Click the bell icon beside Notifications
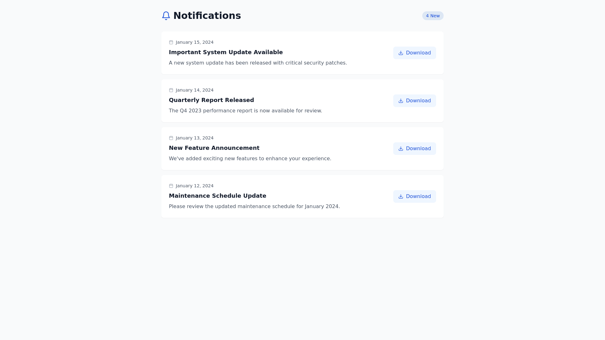Viewport: 605px width, 340px height. 166,16
